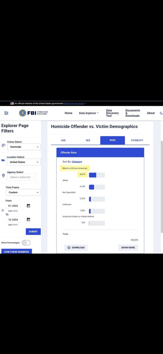
Task: Click the handcuffs icon beside Crime Select
Action: tap(3, 145)
